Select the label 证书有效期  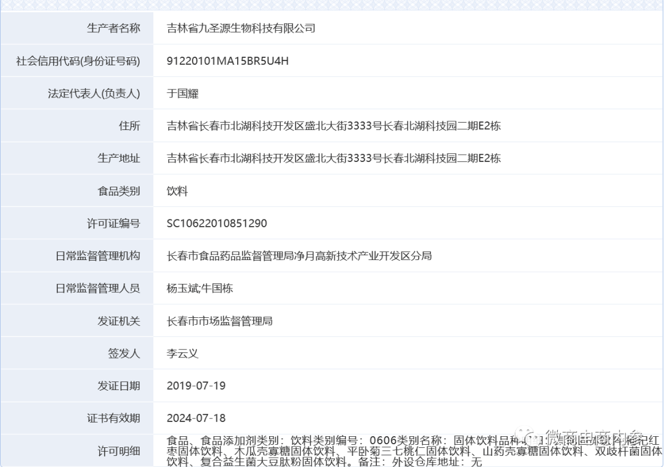113,418
